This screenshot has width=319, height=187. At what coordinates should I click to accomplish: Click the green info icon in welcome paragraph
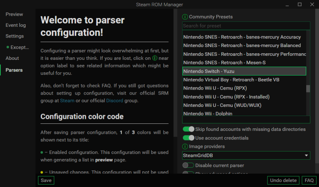click(x=155, y=58)
